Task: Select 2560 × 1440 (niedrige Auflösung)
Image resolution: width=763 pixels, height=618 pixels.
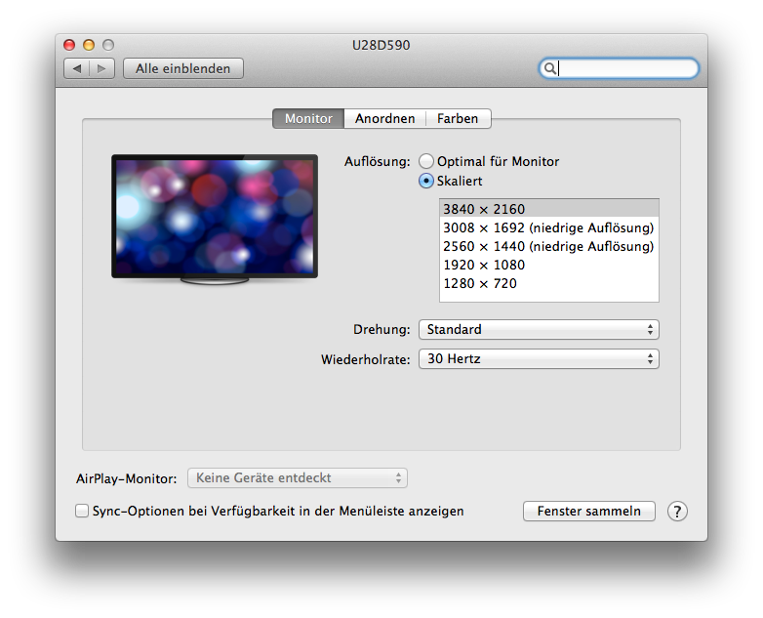Action: (x=549, y=246)
